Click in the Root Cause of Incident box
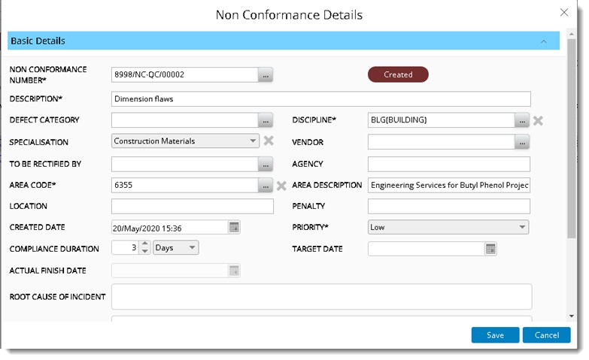Image resolution: width=589 pixels, height=360 pixels. click(x=320, y=296)
